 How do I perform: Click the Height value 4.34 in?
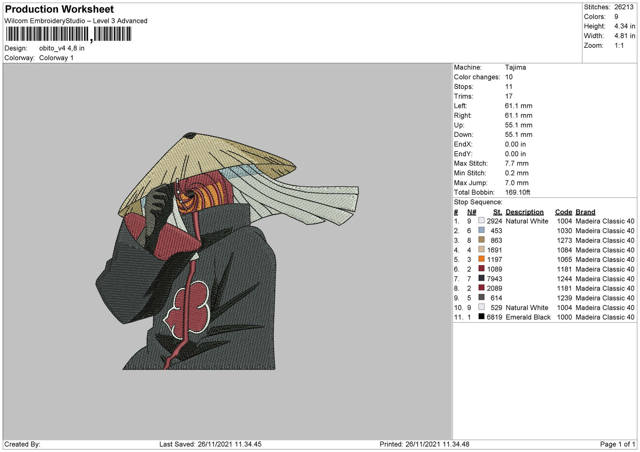pyautogui.click(x=624, y=26)
